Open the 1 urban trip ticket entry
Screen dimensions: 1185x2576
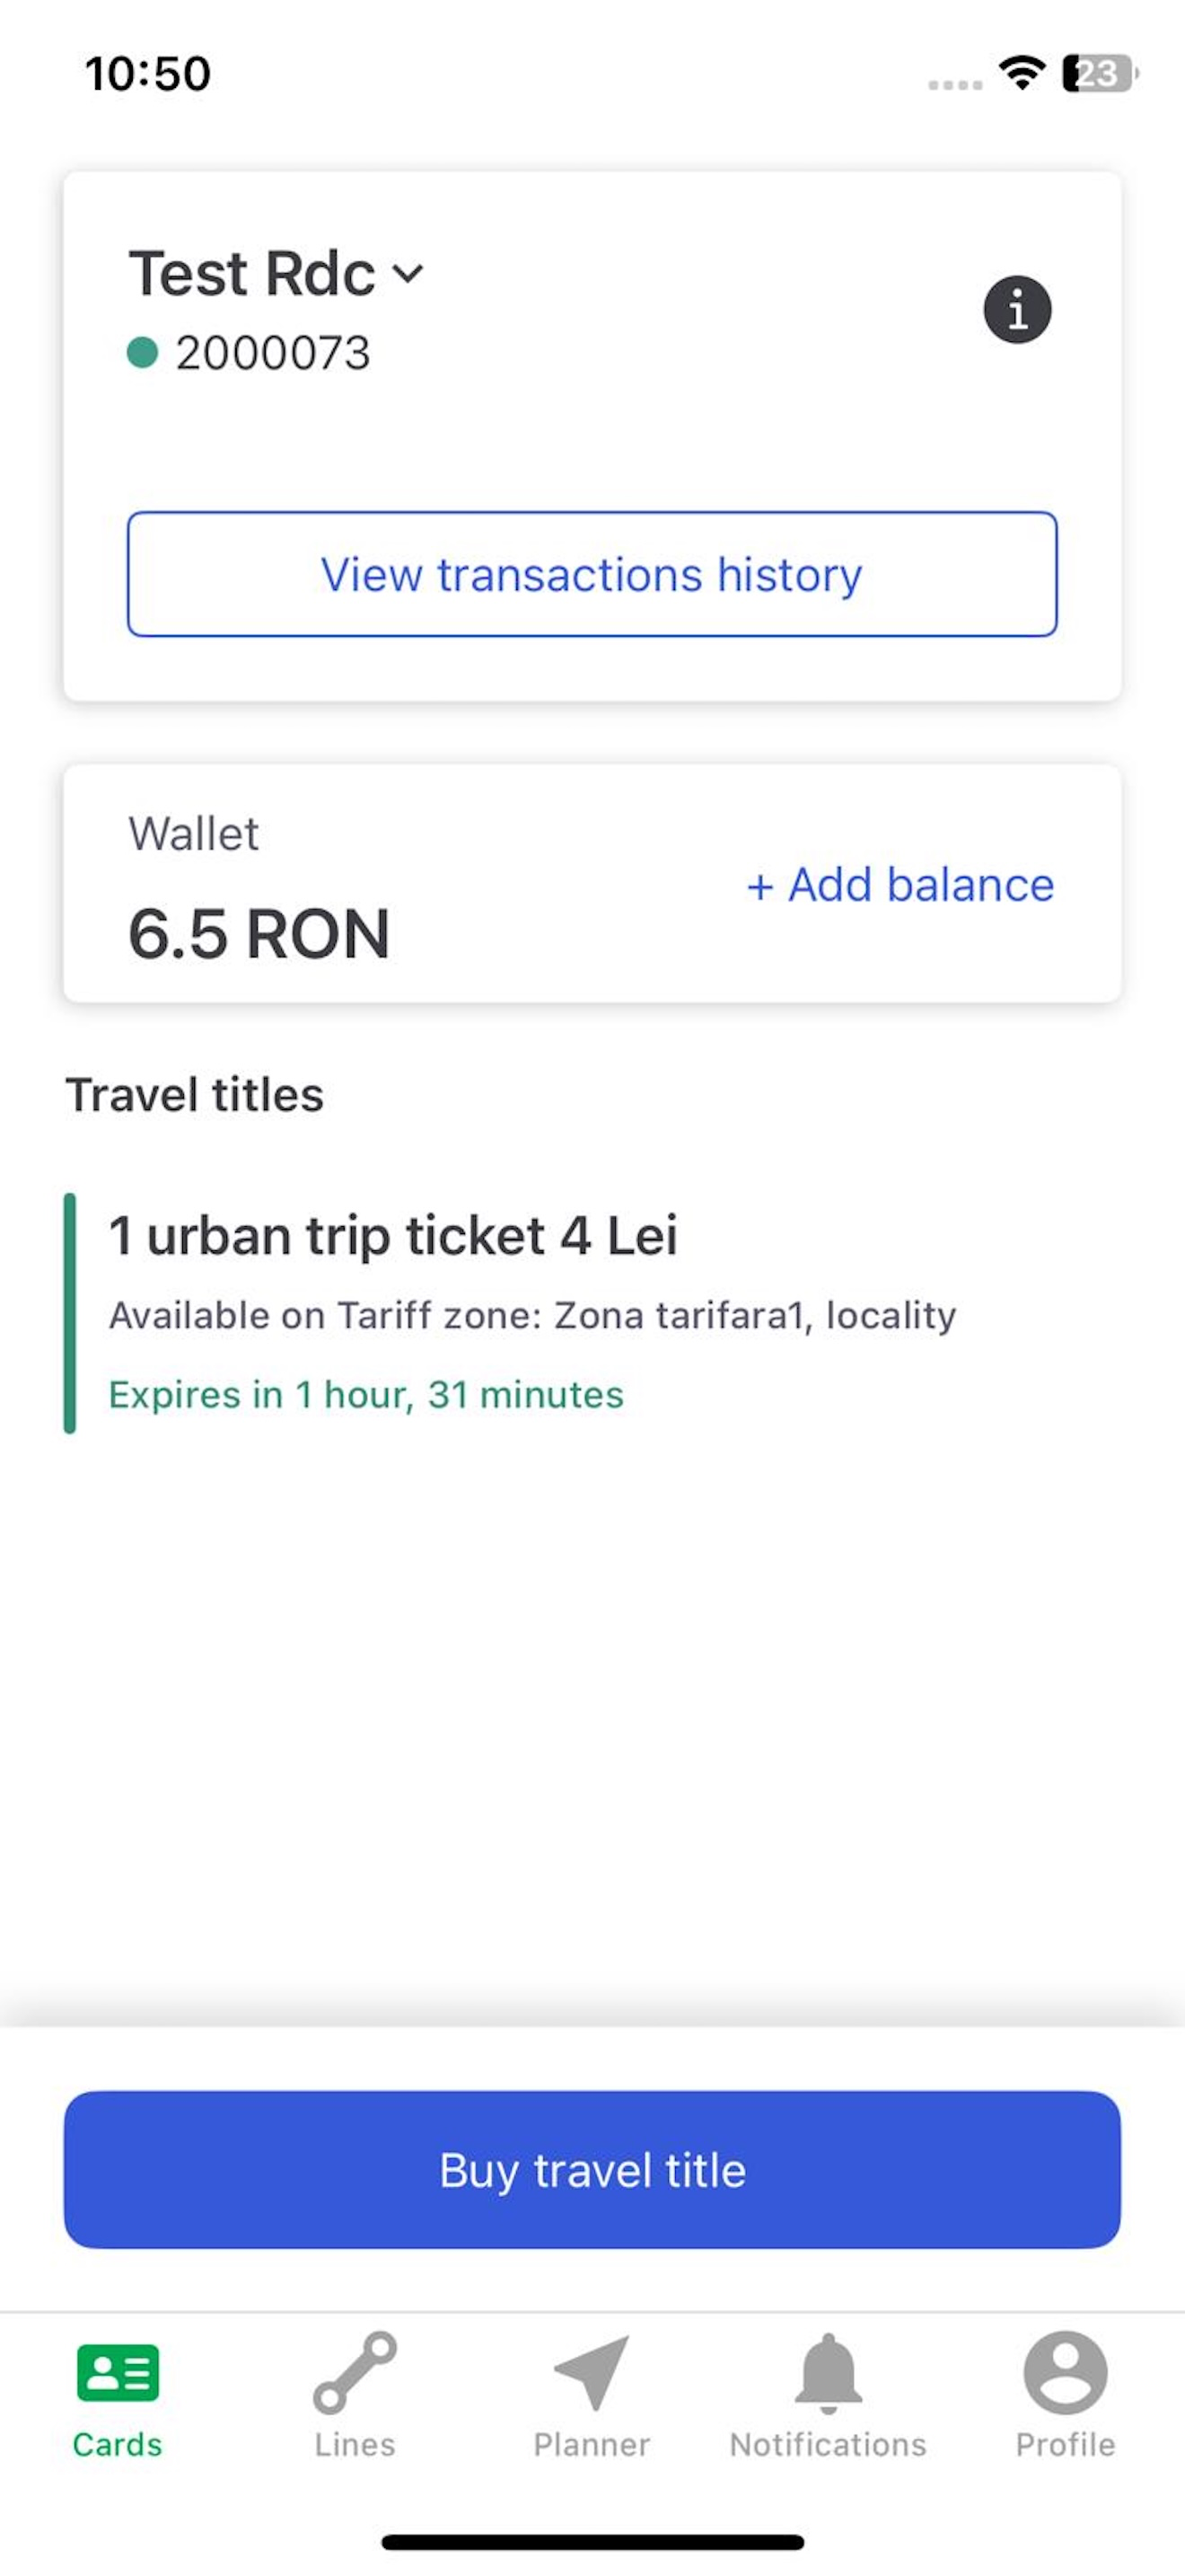pyautogui.click(x=592, y=1313)
